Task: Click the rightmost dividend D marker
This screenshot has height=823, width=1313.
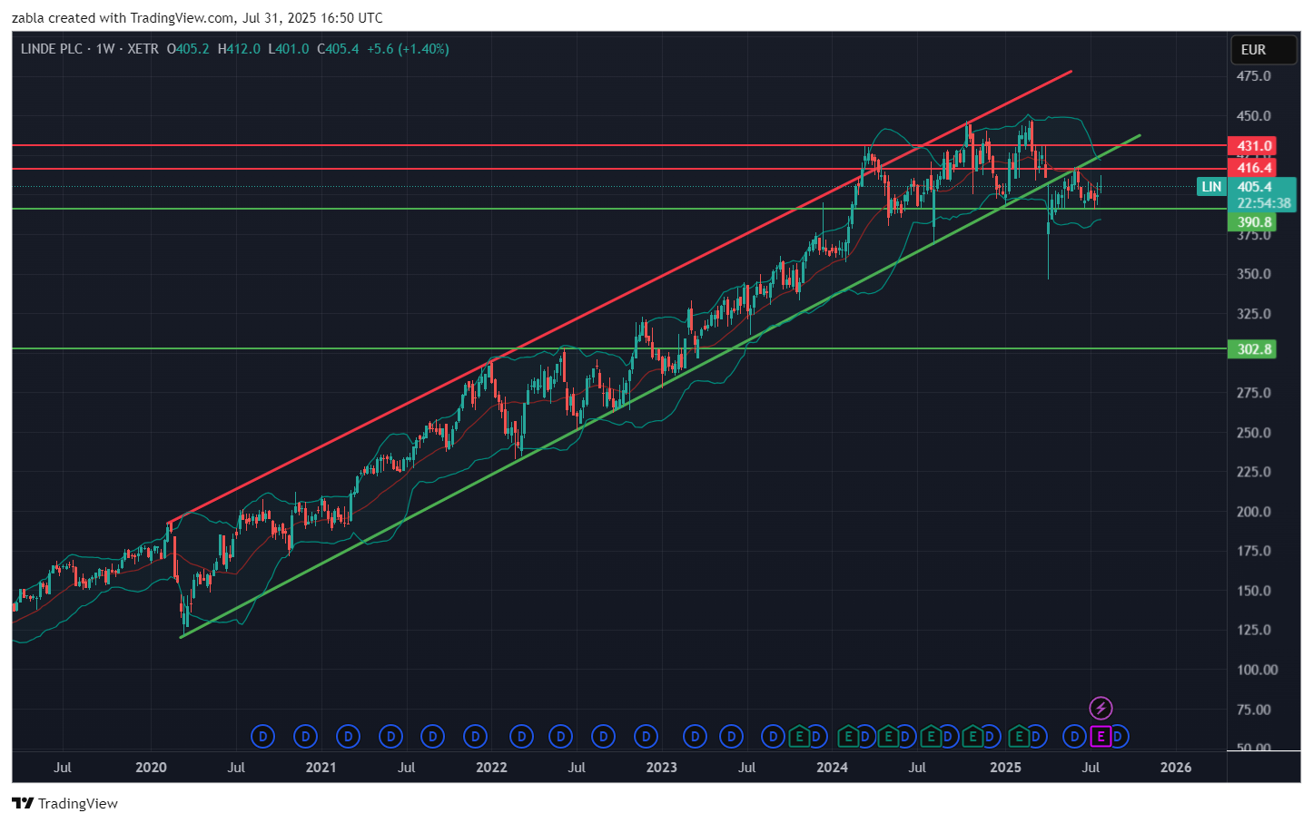Action: [x=1118, y=737]
